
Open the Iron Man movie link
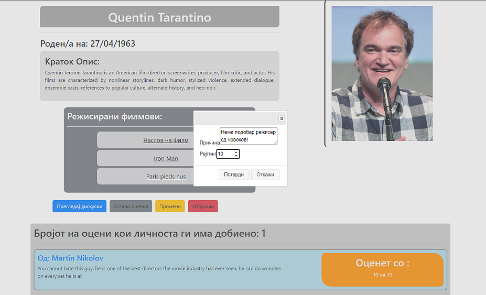pyautogui.click(x=166, y=159)
